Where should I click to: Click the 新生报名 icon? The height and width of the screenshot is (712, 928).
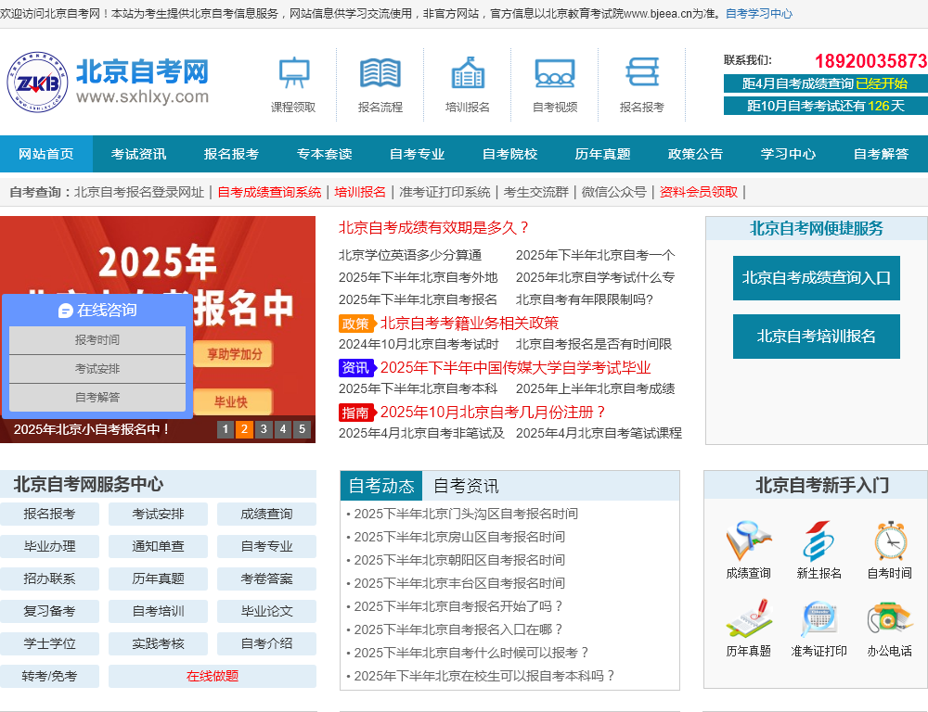click(x=818, y=541)
